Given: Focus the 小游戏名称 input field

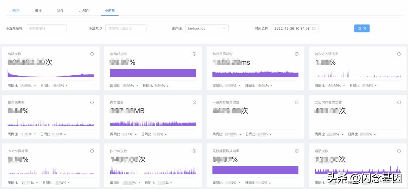Looking at the screenshot, I should (46, 29).
